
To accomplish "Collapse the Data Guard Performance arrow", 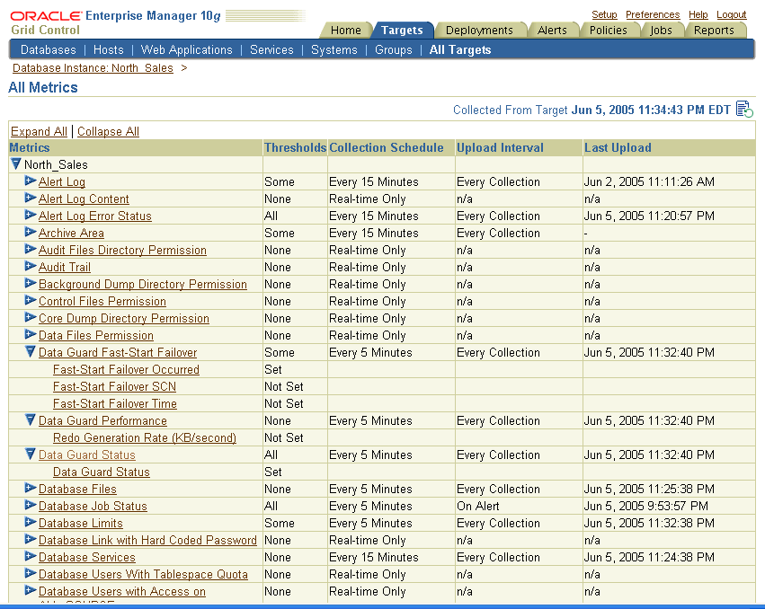I will (31, 420).
